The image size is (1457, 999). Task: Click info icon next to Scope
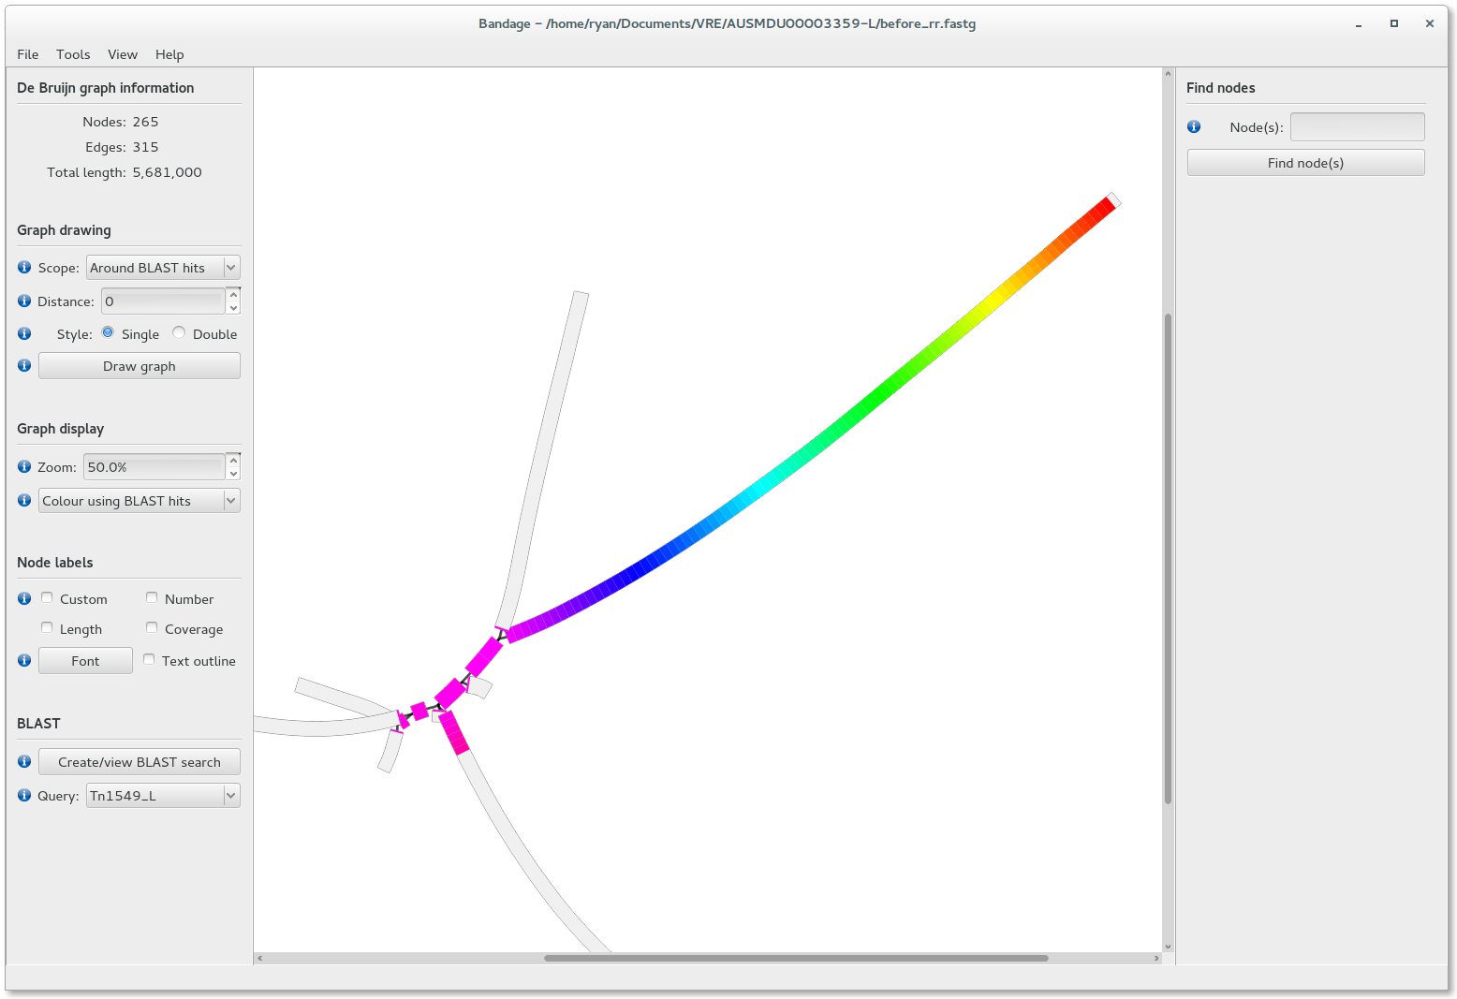pyautogui.click(x=24, y=267)
